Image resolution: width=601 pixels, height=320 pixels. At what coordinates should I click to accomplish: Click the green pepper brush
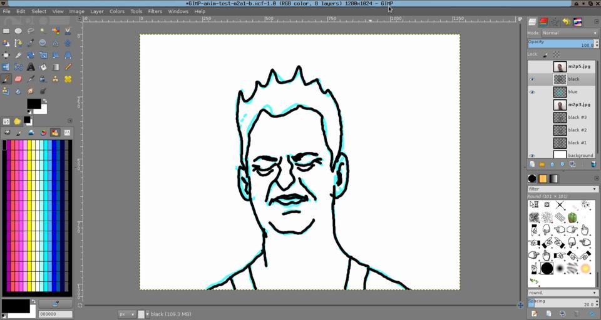(x=572, y=217)
